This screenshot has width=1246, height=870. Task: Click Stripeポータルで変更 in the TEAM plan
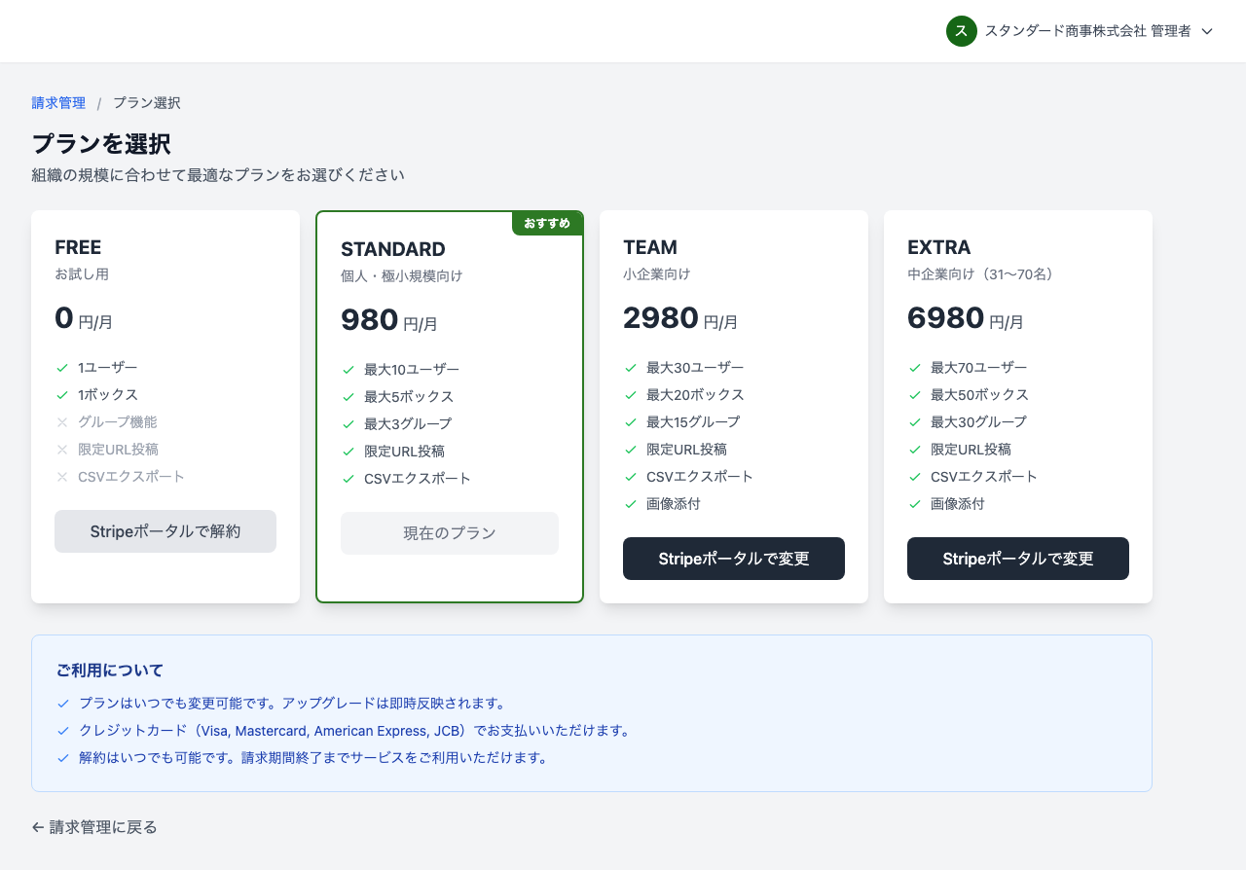733,559
